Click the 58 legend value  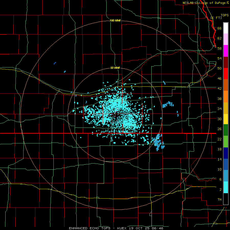point(220,48)
